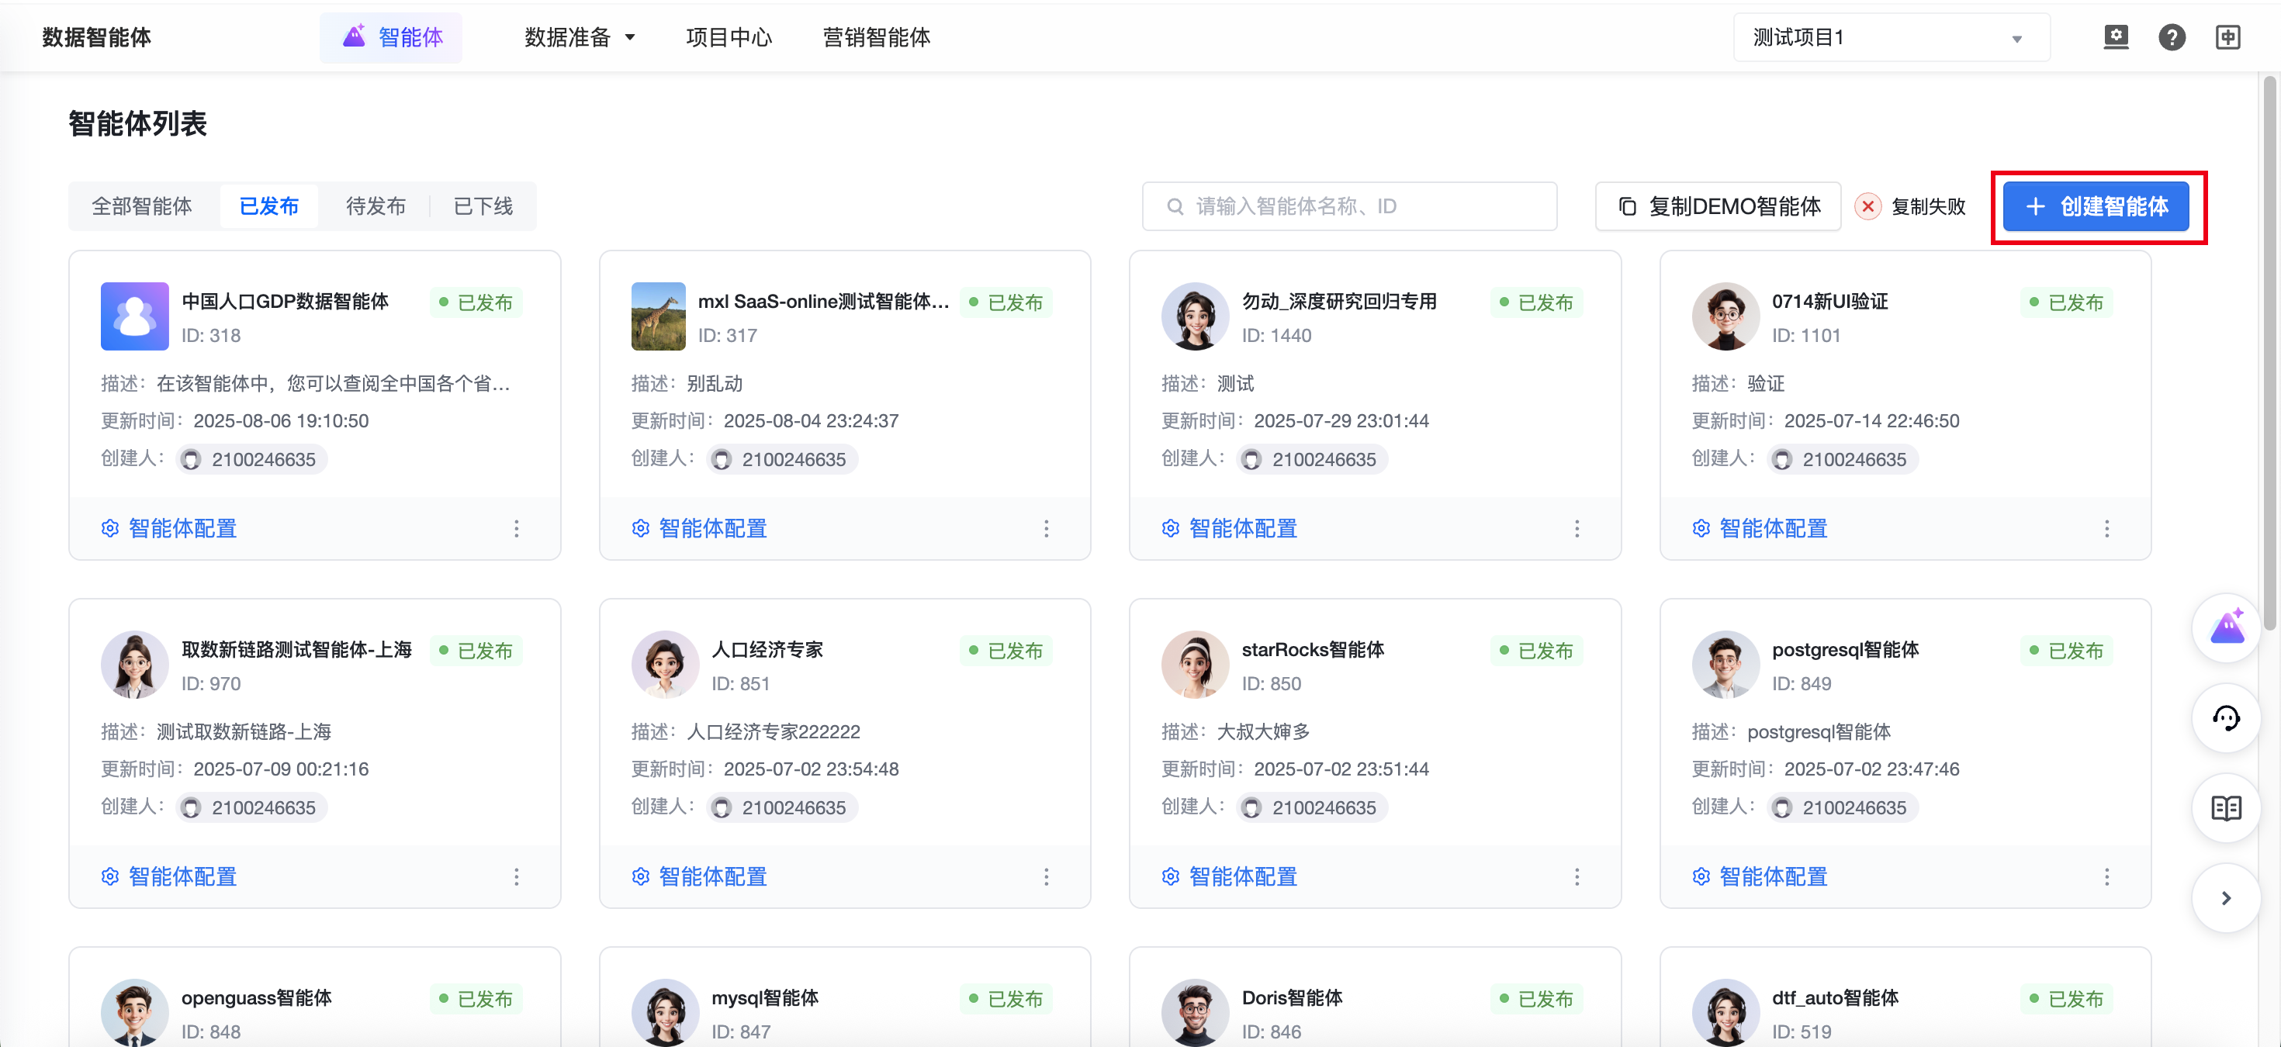Show the 全部智能体 tab
The height and width of the screenshot is (1047, 2281).
tap(142, 206)
